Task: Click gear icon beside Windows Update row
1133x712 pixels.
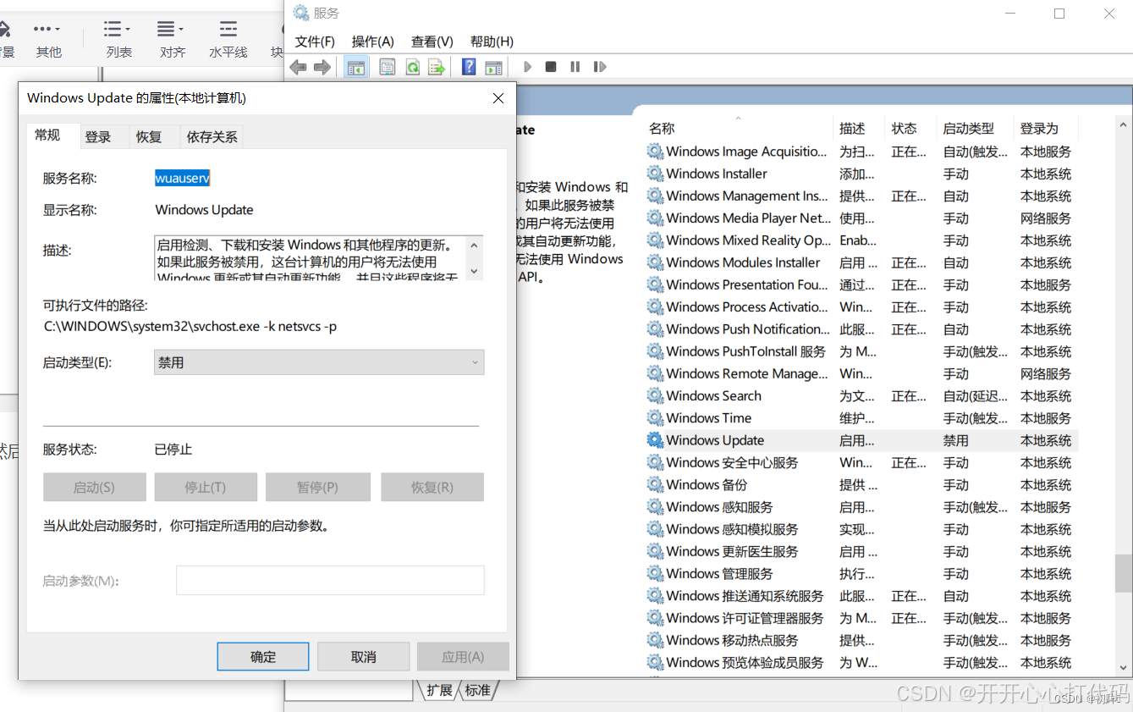Action: [655, 440]
